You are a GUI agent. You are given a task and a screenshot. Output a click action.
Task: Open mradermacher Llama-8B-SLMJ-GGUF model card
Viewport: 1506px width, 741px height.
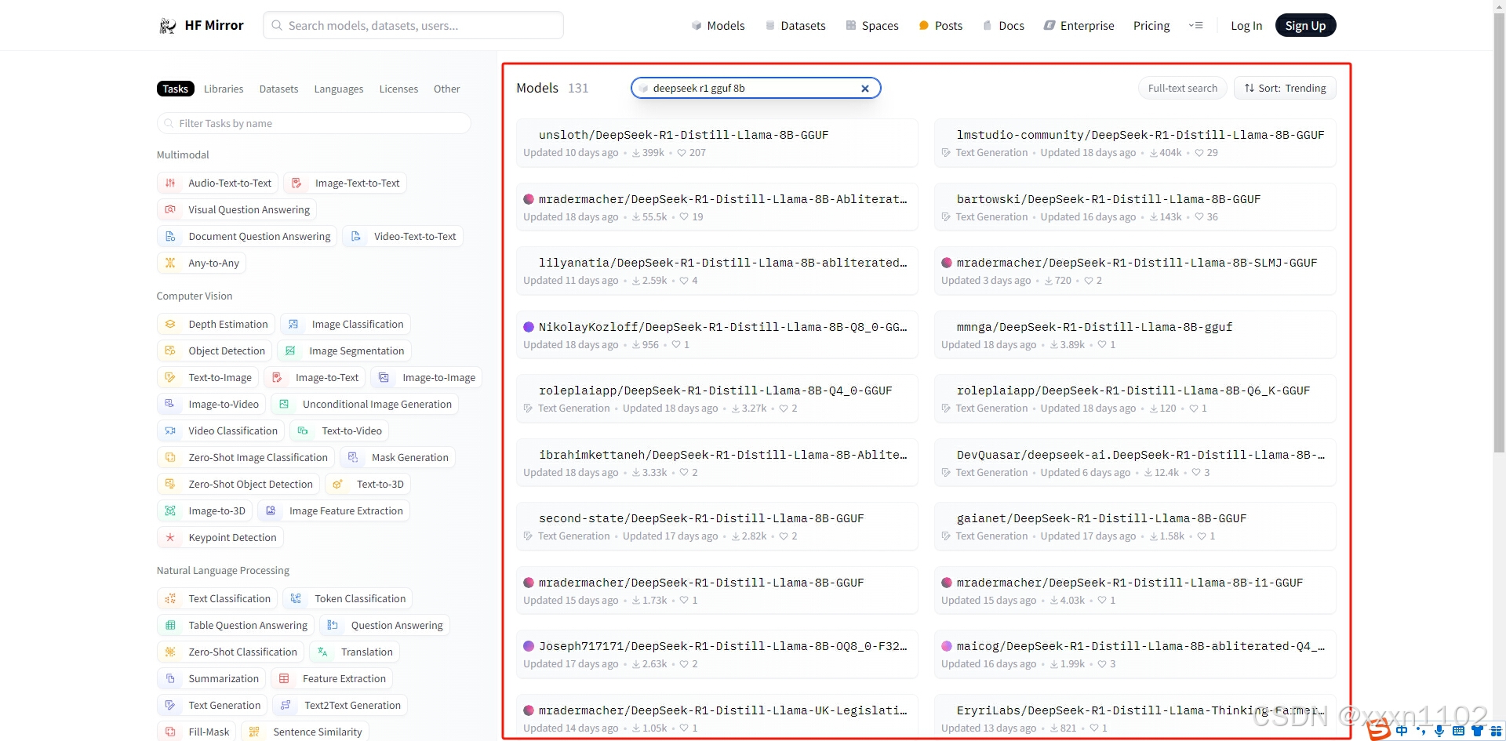click(x=1134, y=271)
